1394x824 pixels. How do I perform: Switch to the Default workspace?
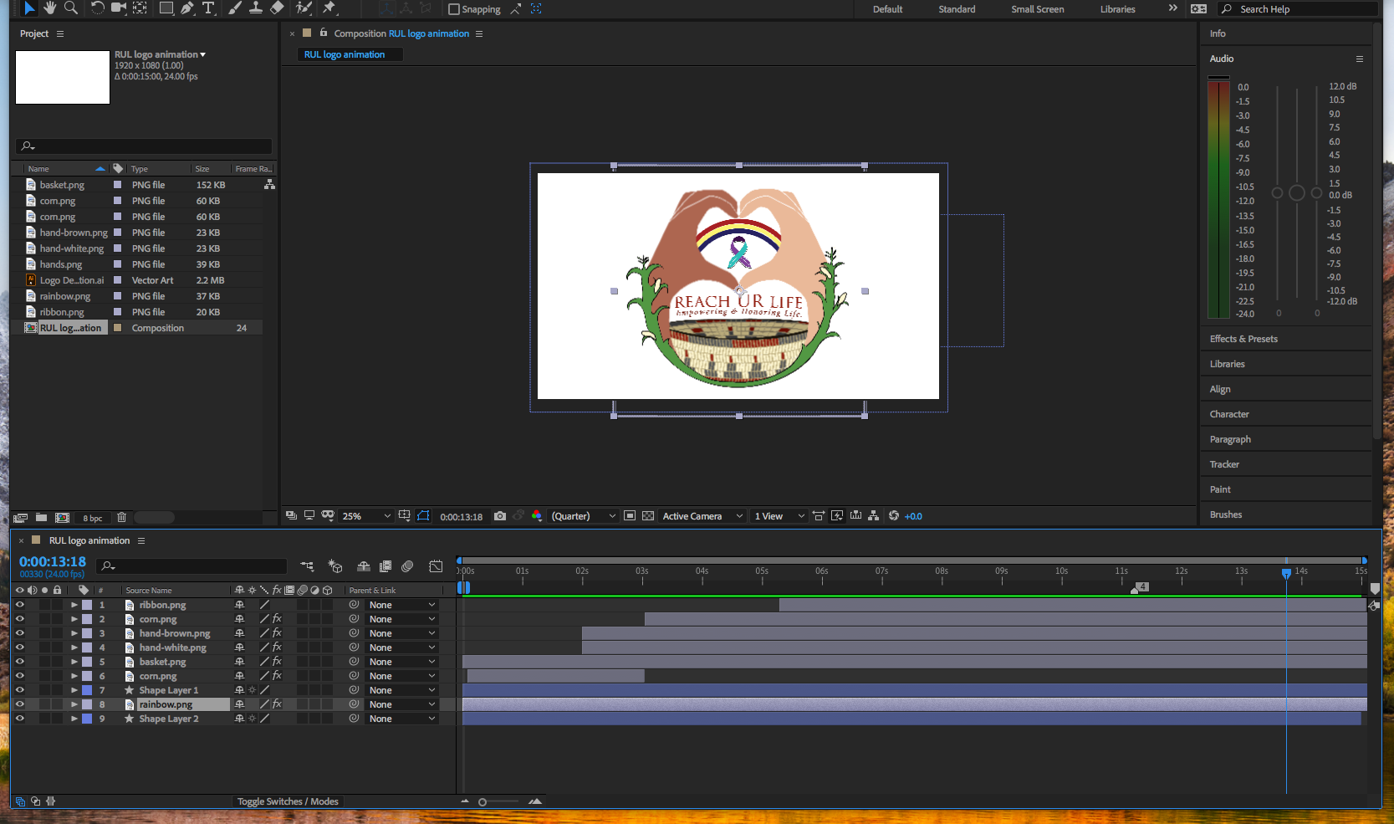click(x=887, y=9)
